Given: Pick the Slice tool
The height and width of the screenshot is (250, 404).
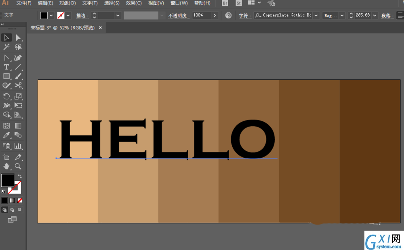Looking at the screenshot, I should pyautogui.click(x=18, y=157).
